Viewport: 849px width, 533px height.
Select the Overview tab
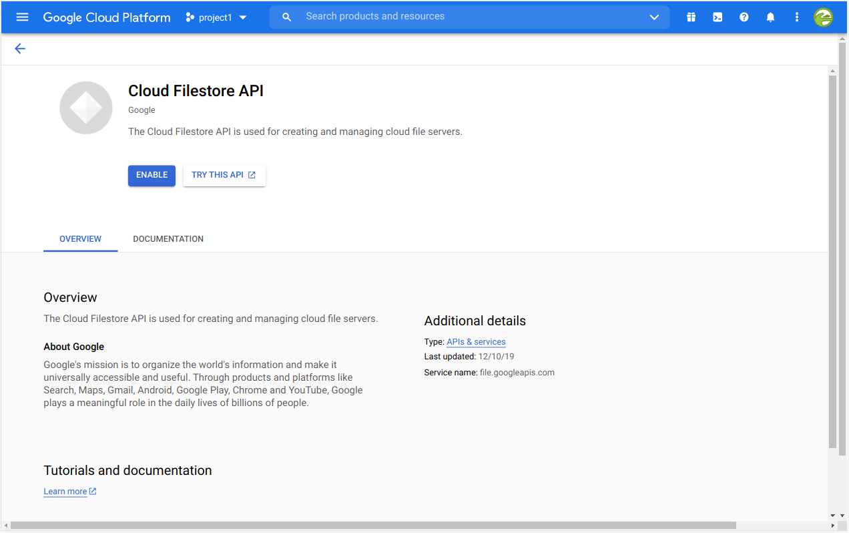pyautogui.click(x=80, y=239)
